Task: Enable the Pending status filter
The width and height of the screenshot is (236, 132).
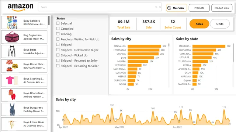Action: pyautogui.click(x=58, y=34)
